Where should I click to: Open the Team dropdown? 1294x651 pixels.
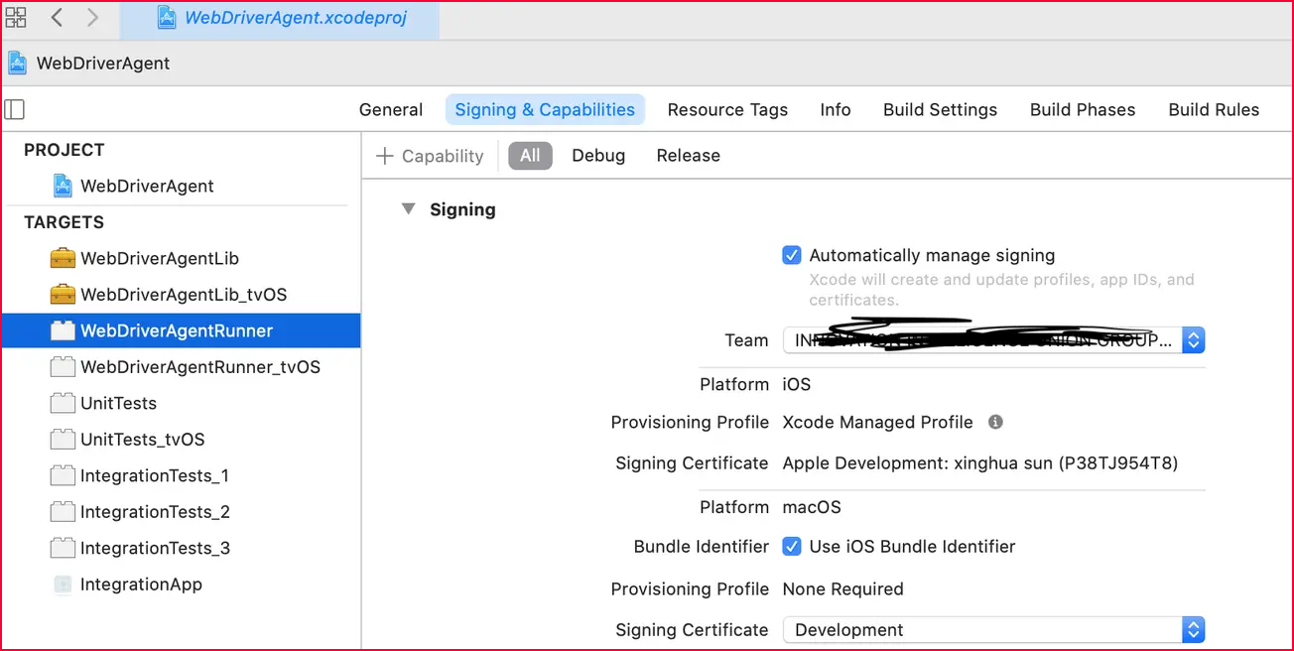click(x=993, y=340)
